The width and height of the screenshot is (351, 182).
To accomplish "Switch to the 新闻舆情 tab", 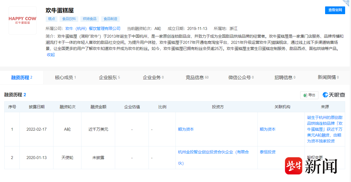I will click(x=328, y=78).
